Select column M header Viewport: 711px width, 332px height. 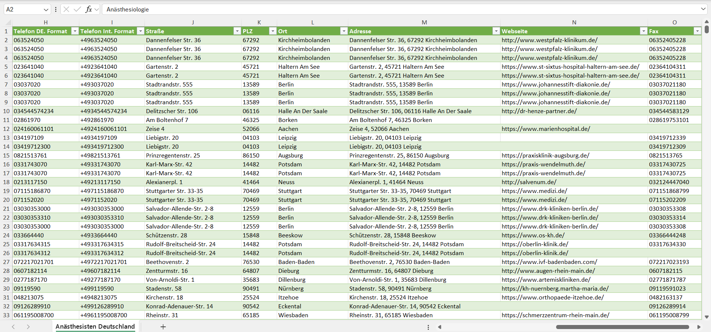424,23
